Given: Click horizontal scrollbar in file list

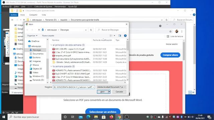Looking at the screenshot, I should pyautogui.click(x=80, y=82).
